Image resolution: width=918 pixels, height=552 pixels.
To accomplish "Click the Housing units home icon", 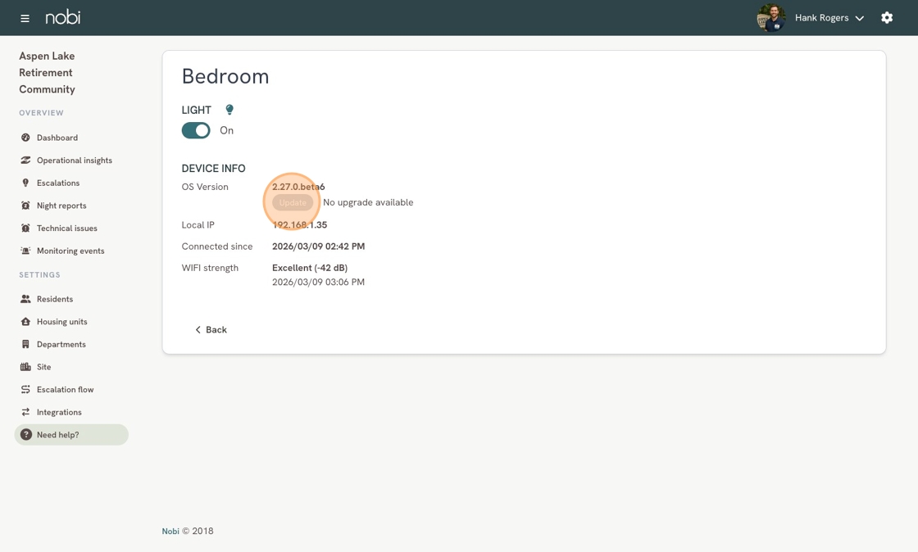I will (25, 322).
